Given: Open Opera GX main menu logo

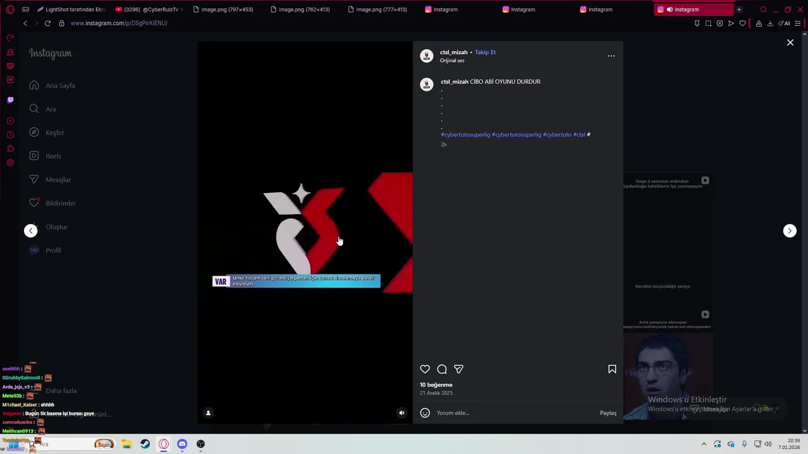Looking at the screenshot, I should (x=10, y=9).
